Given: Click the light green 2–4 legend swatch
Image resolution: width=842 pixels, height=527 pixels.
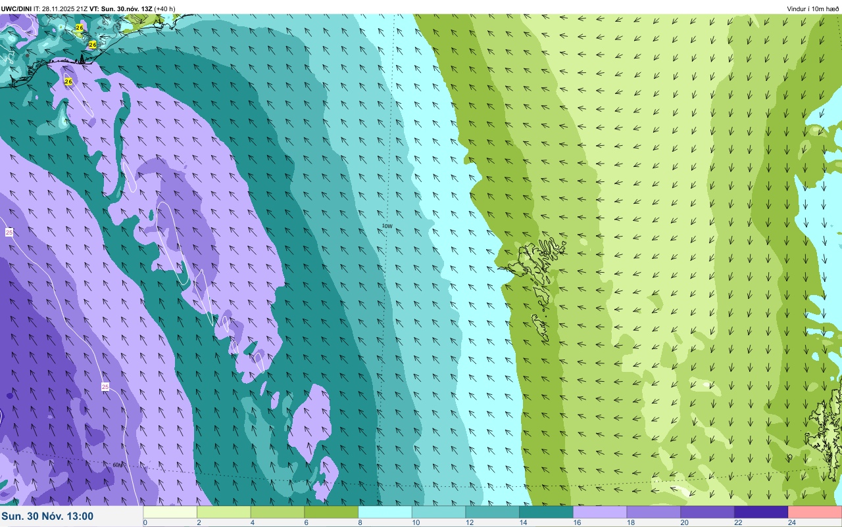Looking at the screenshot, I should [x=224, y=512].
